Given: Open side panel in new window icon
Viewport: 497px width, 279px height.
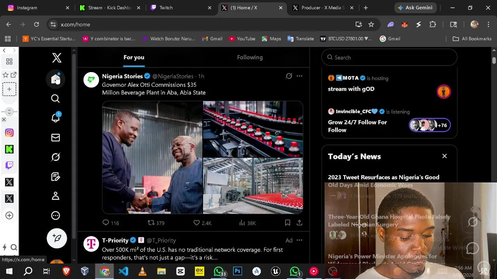Looking at the screenshot, I should pyautogui.click(x=14, y=75).
